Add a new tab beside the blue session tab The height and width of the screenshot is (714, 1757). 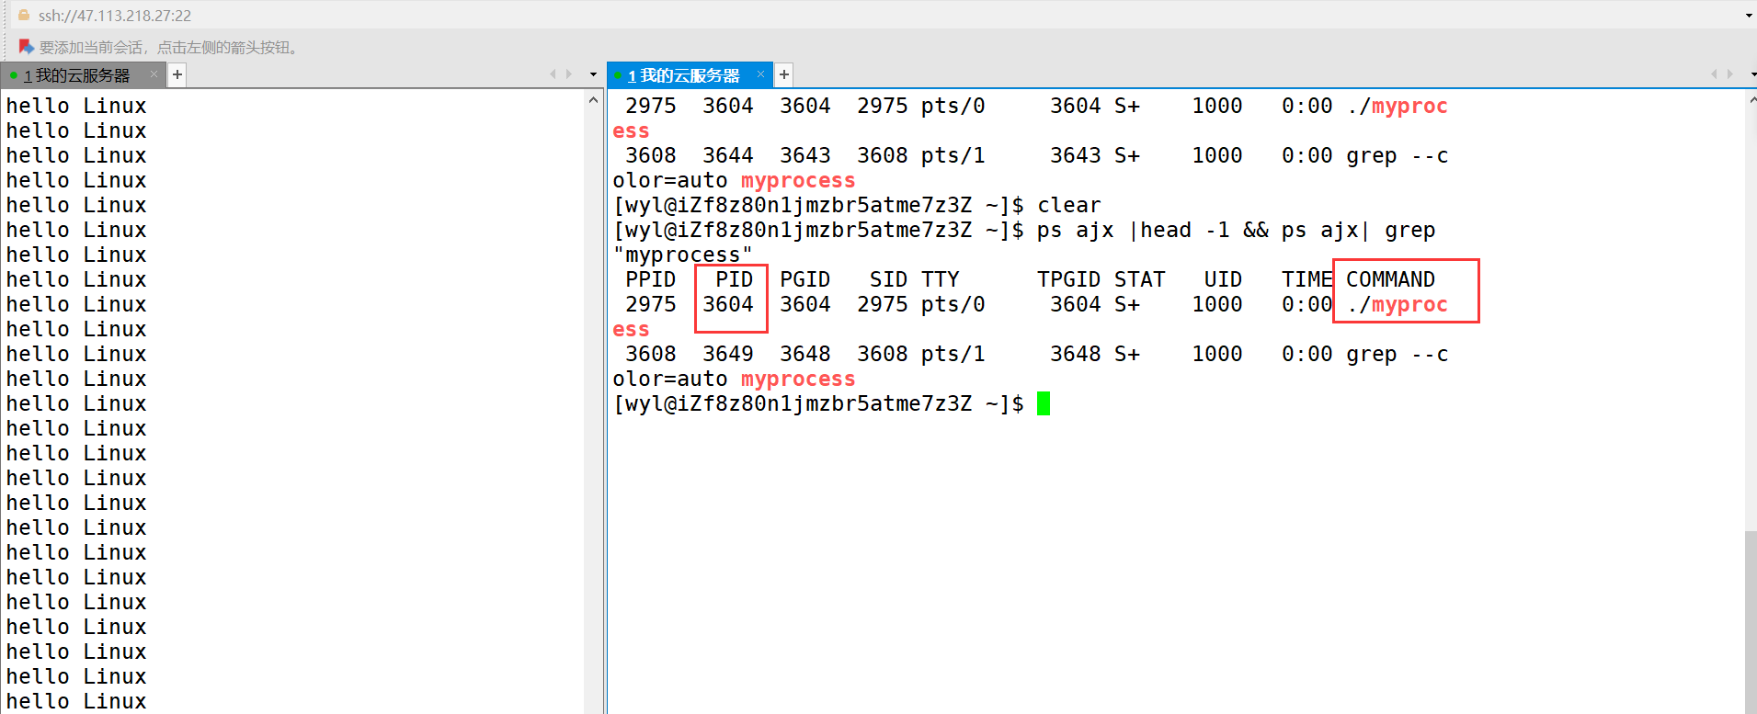[x=784, y=74]
